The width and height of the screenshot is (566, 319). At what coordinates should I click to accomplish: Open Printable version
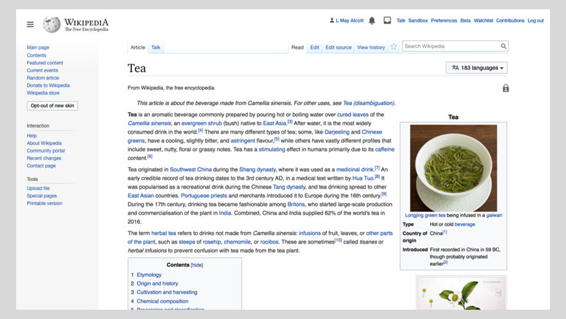pyautogui.click(x=44, y=203)
